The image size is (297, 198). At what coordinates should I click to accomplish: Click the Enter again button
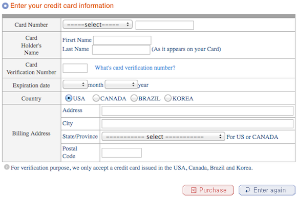coord(267,190)
